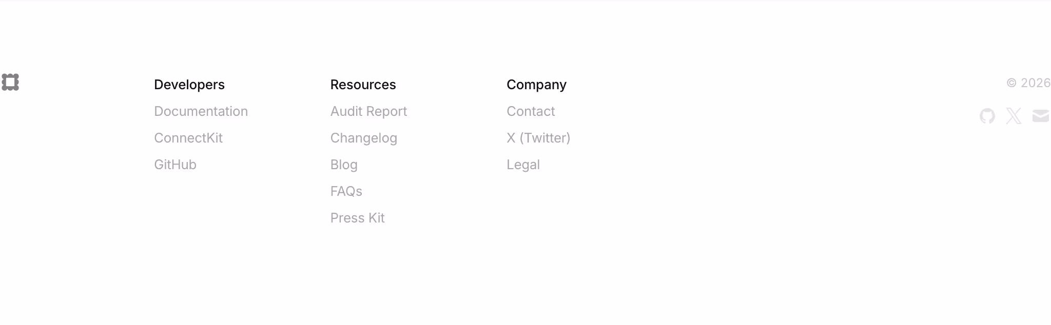Screen dimensions: 1051x325
Task: Select the Audit Report footer entry
Action: 368,111
